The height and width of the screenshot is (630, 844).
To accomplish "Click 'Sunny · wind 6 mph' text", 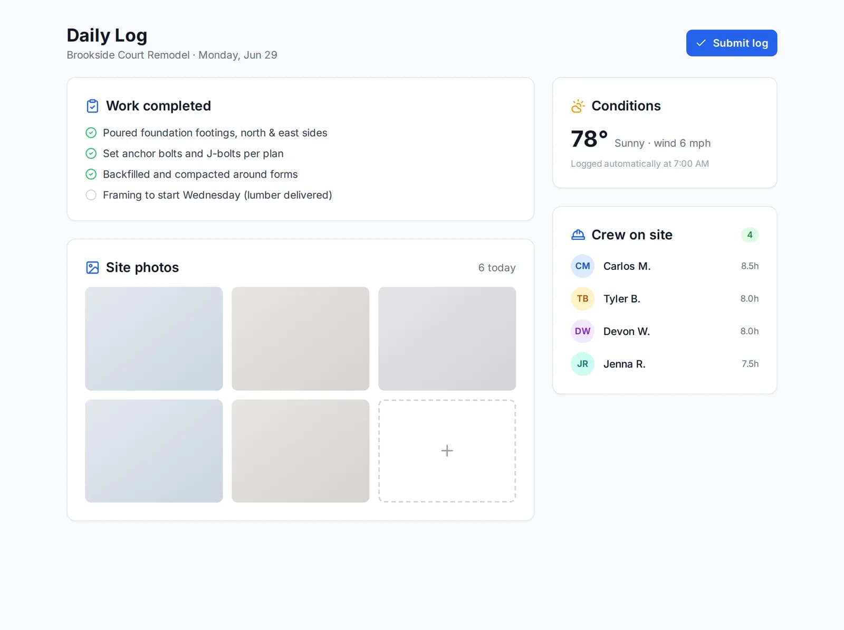I will (663, 143).
